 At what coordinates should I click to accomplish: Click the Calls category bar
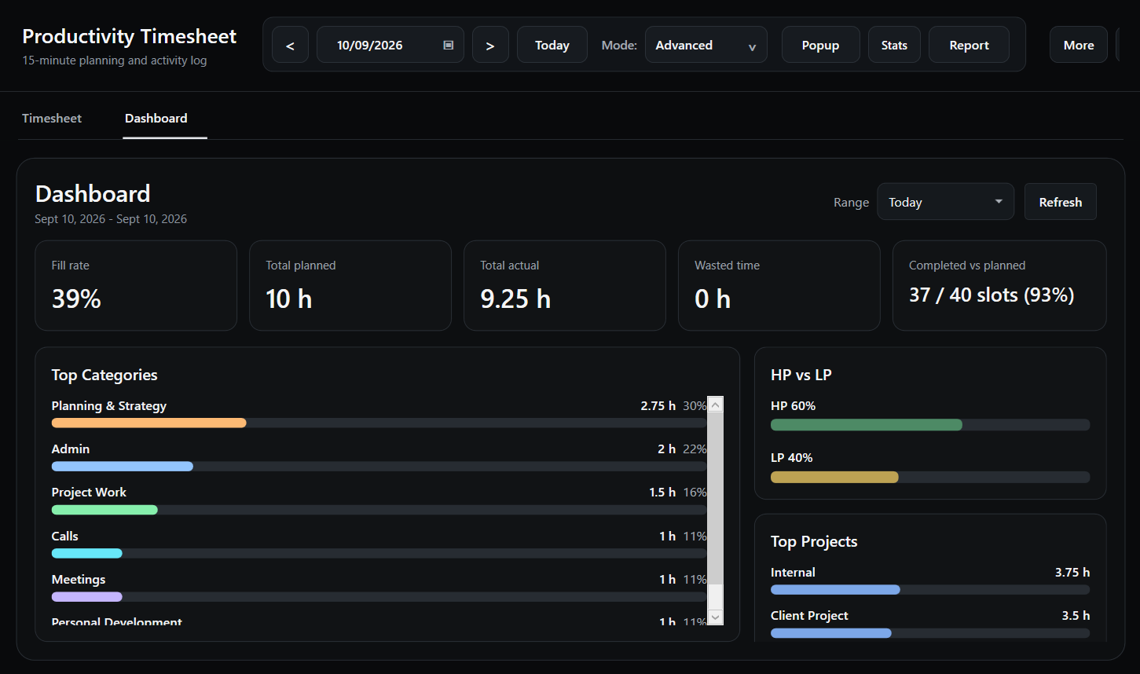point(379,553)
